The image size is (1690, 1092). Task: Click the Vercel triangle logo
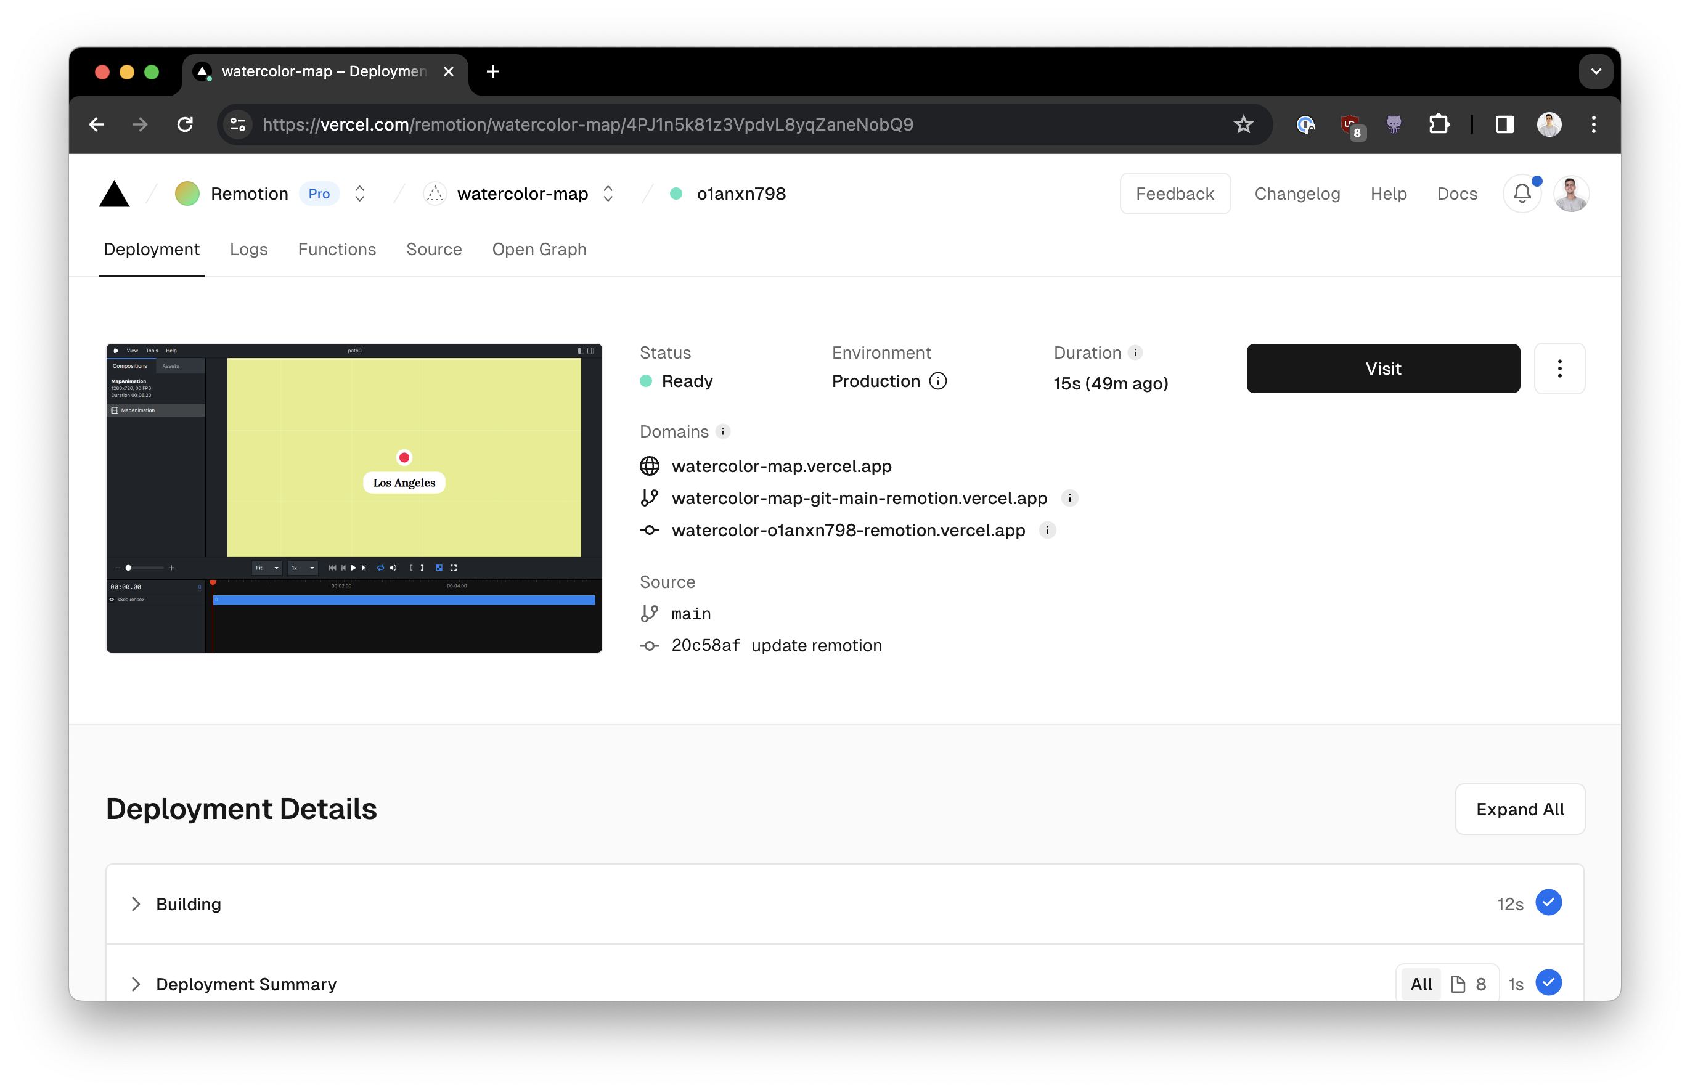pos(114,194)
